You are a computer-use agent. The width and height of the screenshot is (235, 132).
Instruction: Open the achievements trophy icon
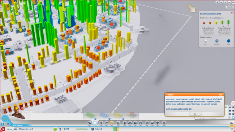pos(225,2)
